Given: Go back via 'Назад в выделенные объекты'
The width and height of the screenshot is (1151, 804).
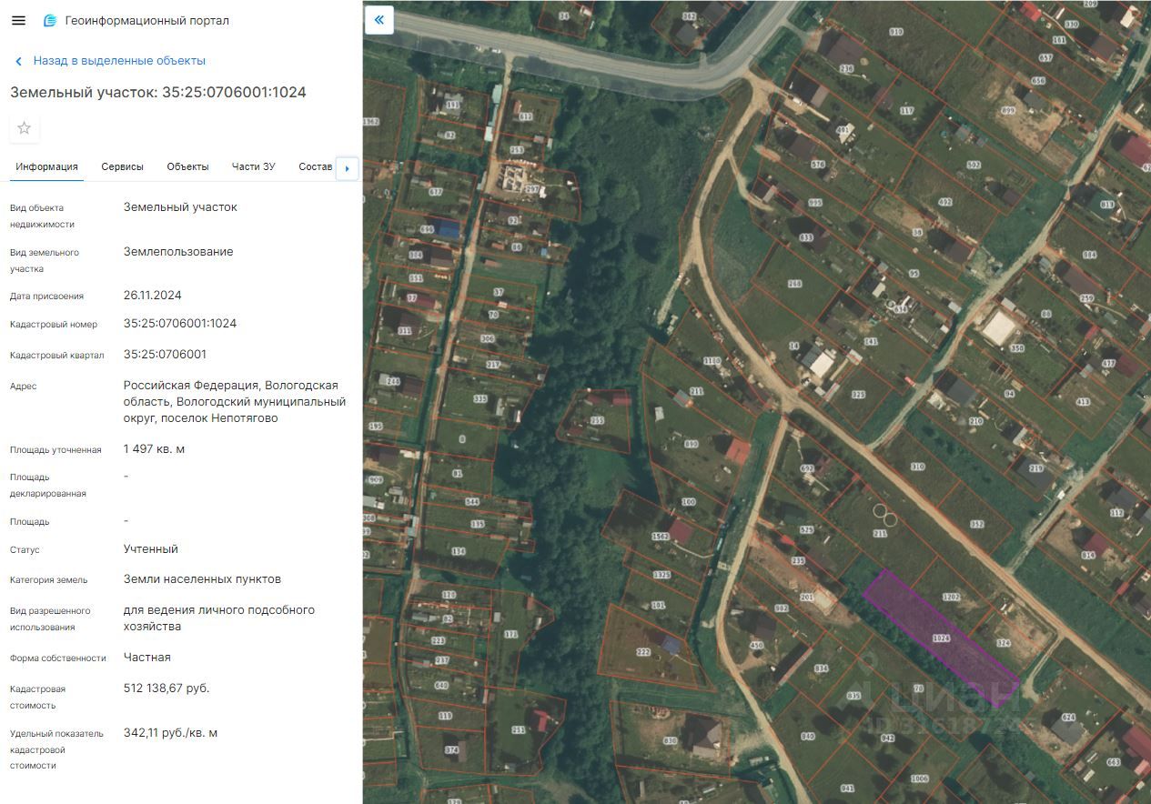Looking at the screenshot, I should pos(110,61).
